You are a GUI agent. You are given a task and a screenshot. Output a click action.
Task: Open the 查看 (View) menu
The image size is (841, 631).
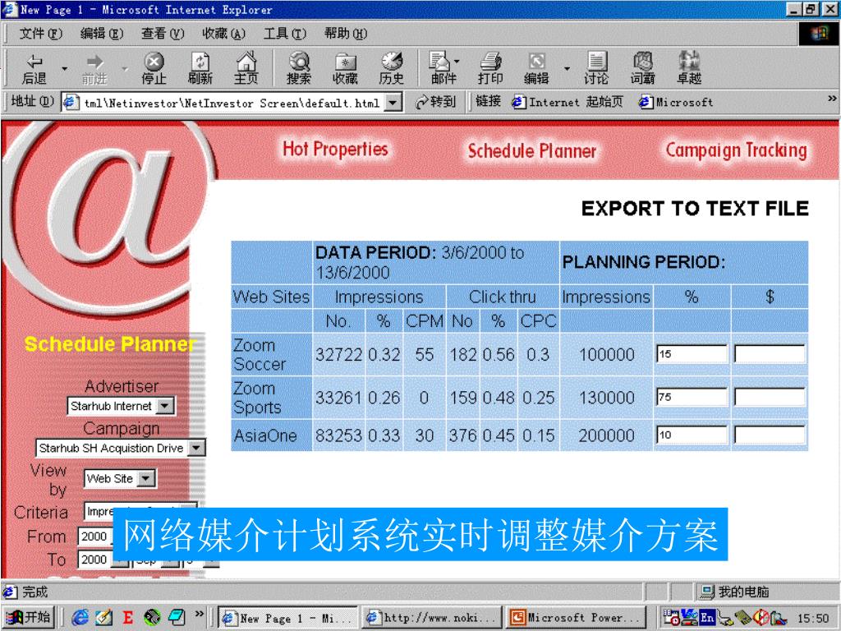163,34
